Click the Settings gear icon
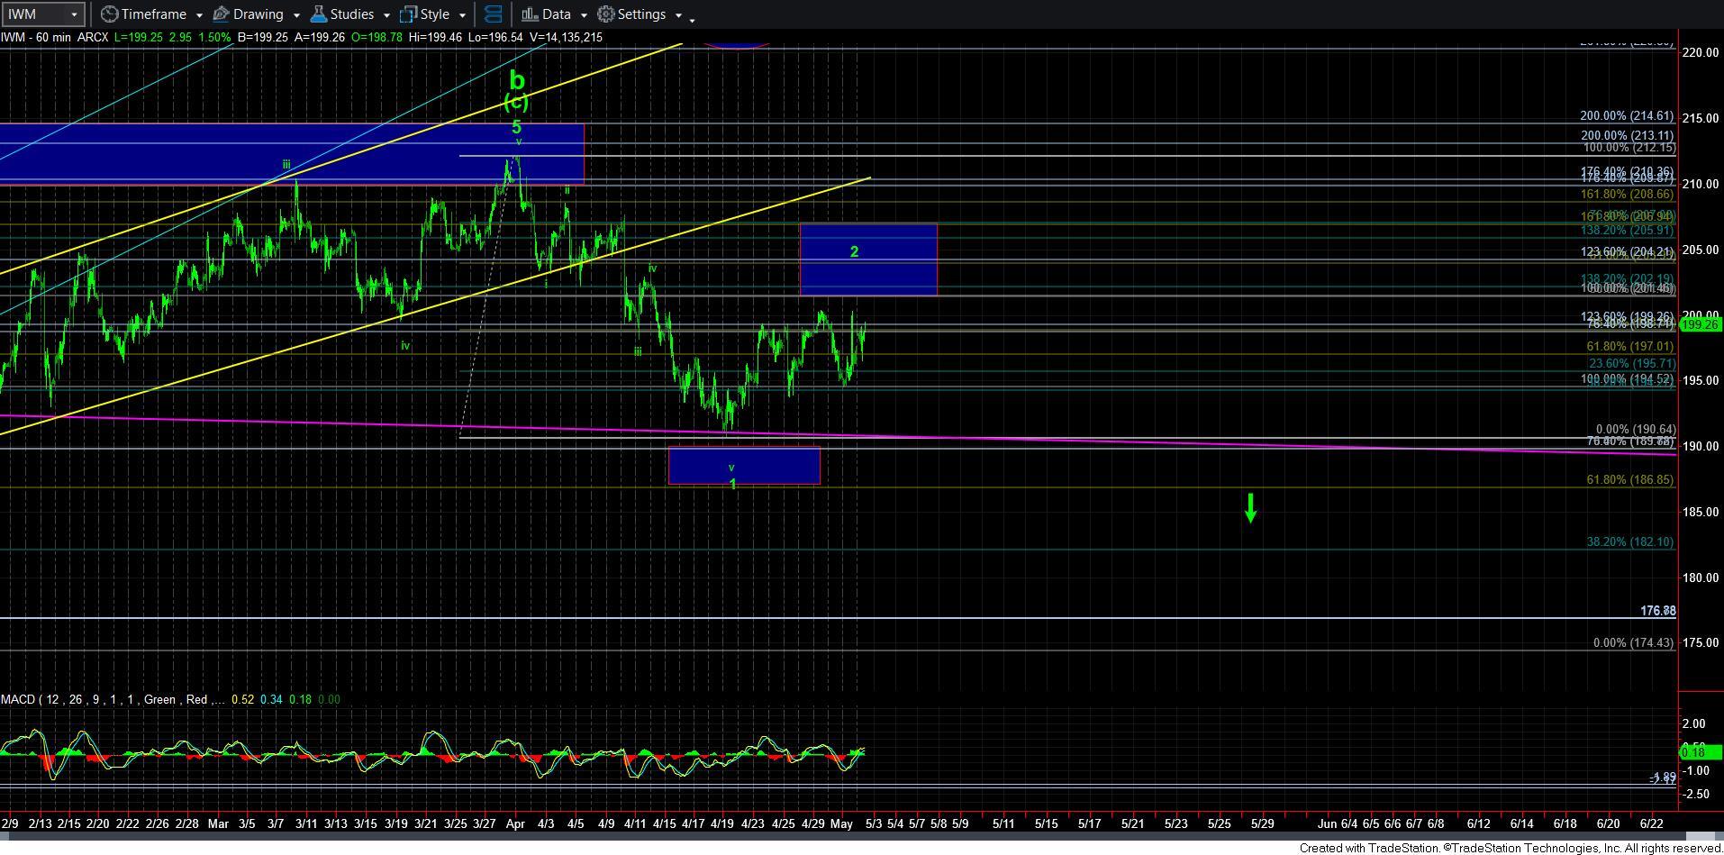Viewport: 1724px width, 855px height. coord(606,14)
